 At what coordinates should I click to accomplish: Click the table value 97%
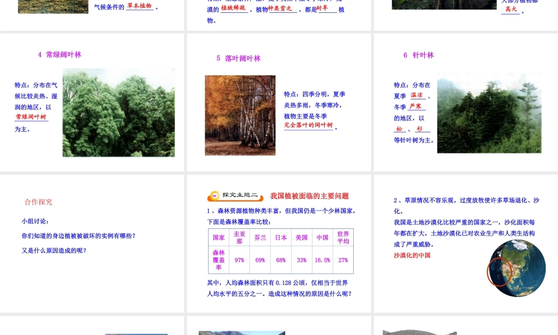(x=239, y=260)
